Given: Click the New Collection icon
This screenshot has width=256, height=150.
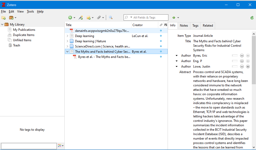Looking at the screenshot, I should [x=3, y=18].
